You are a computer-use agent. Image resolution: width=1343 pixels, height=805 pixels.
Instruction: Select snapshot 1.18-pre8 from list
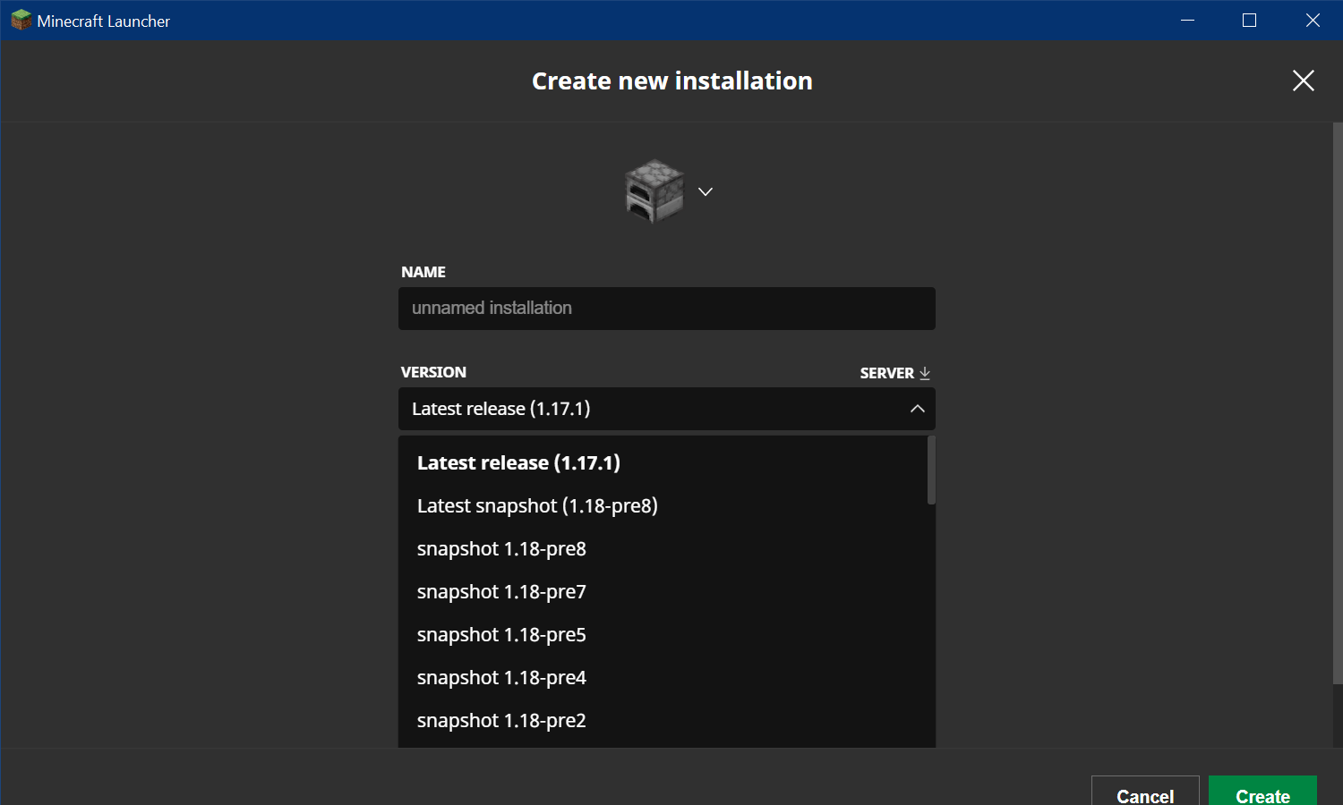pos(501,548)
